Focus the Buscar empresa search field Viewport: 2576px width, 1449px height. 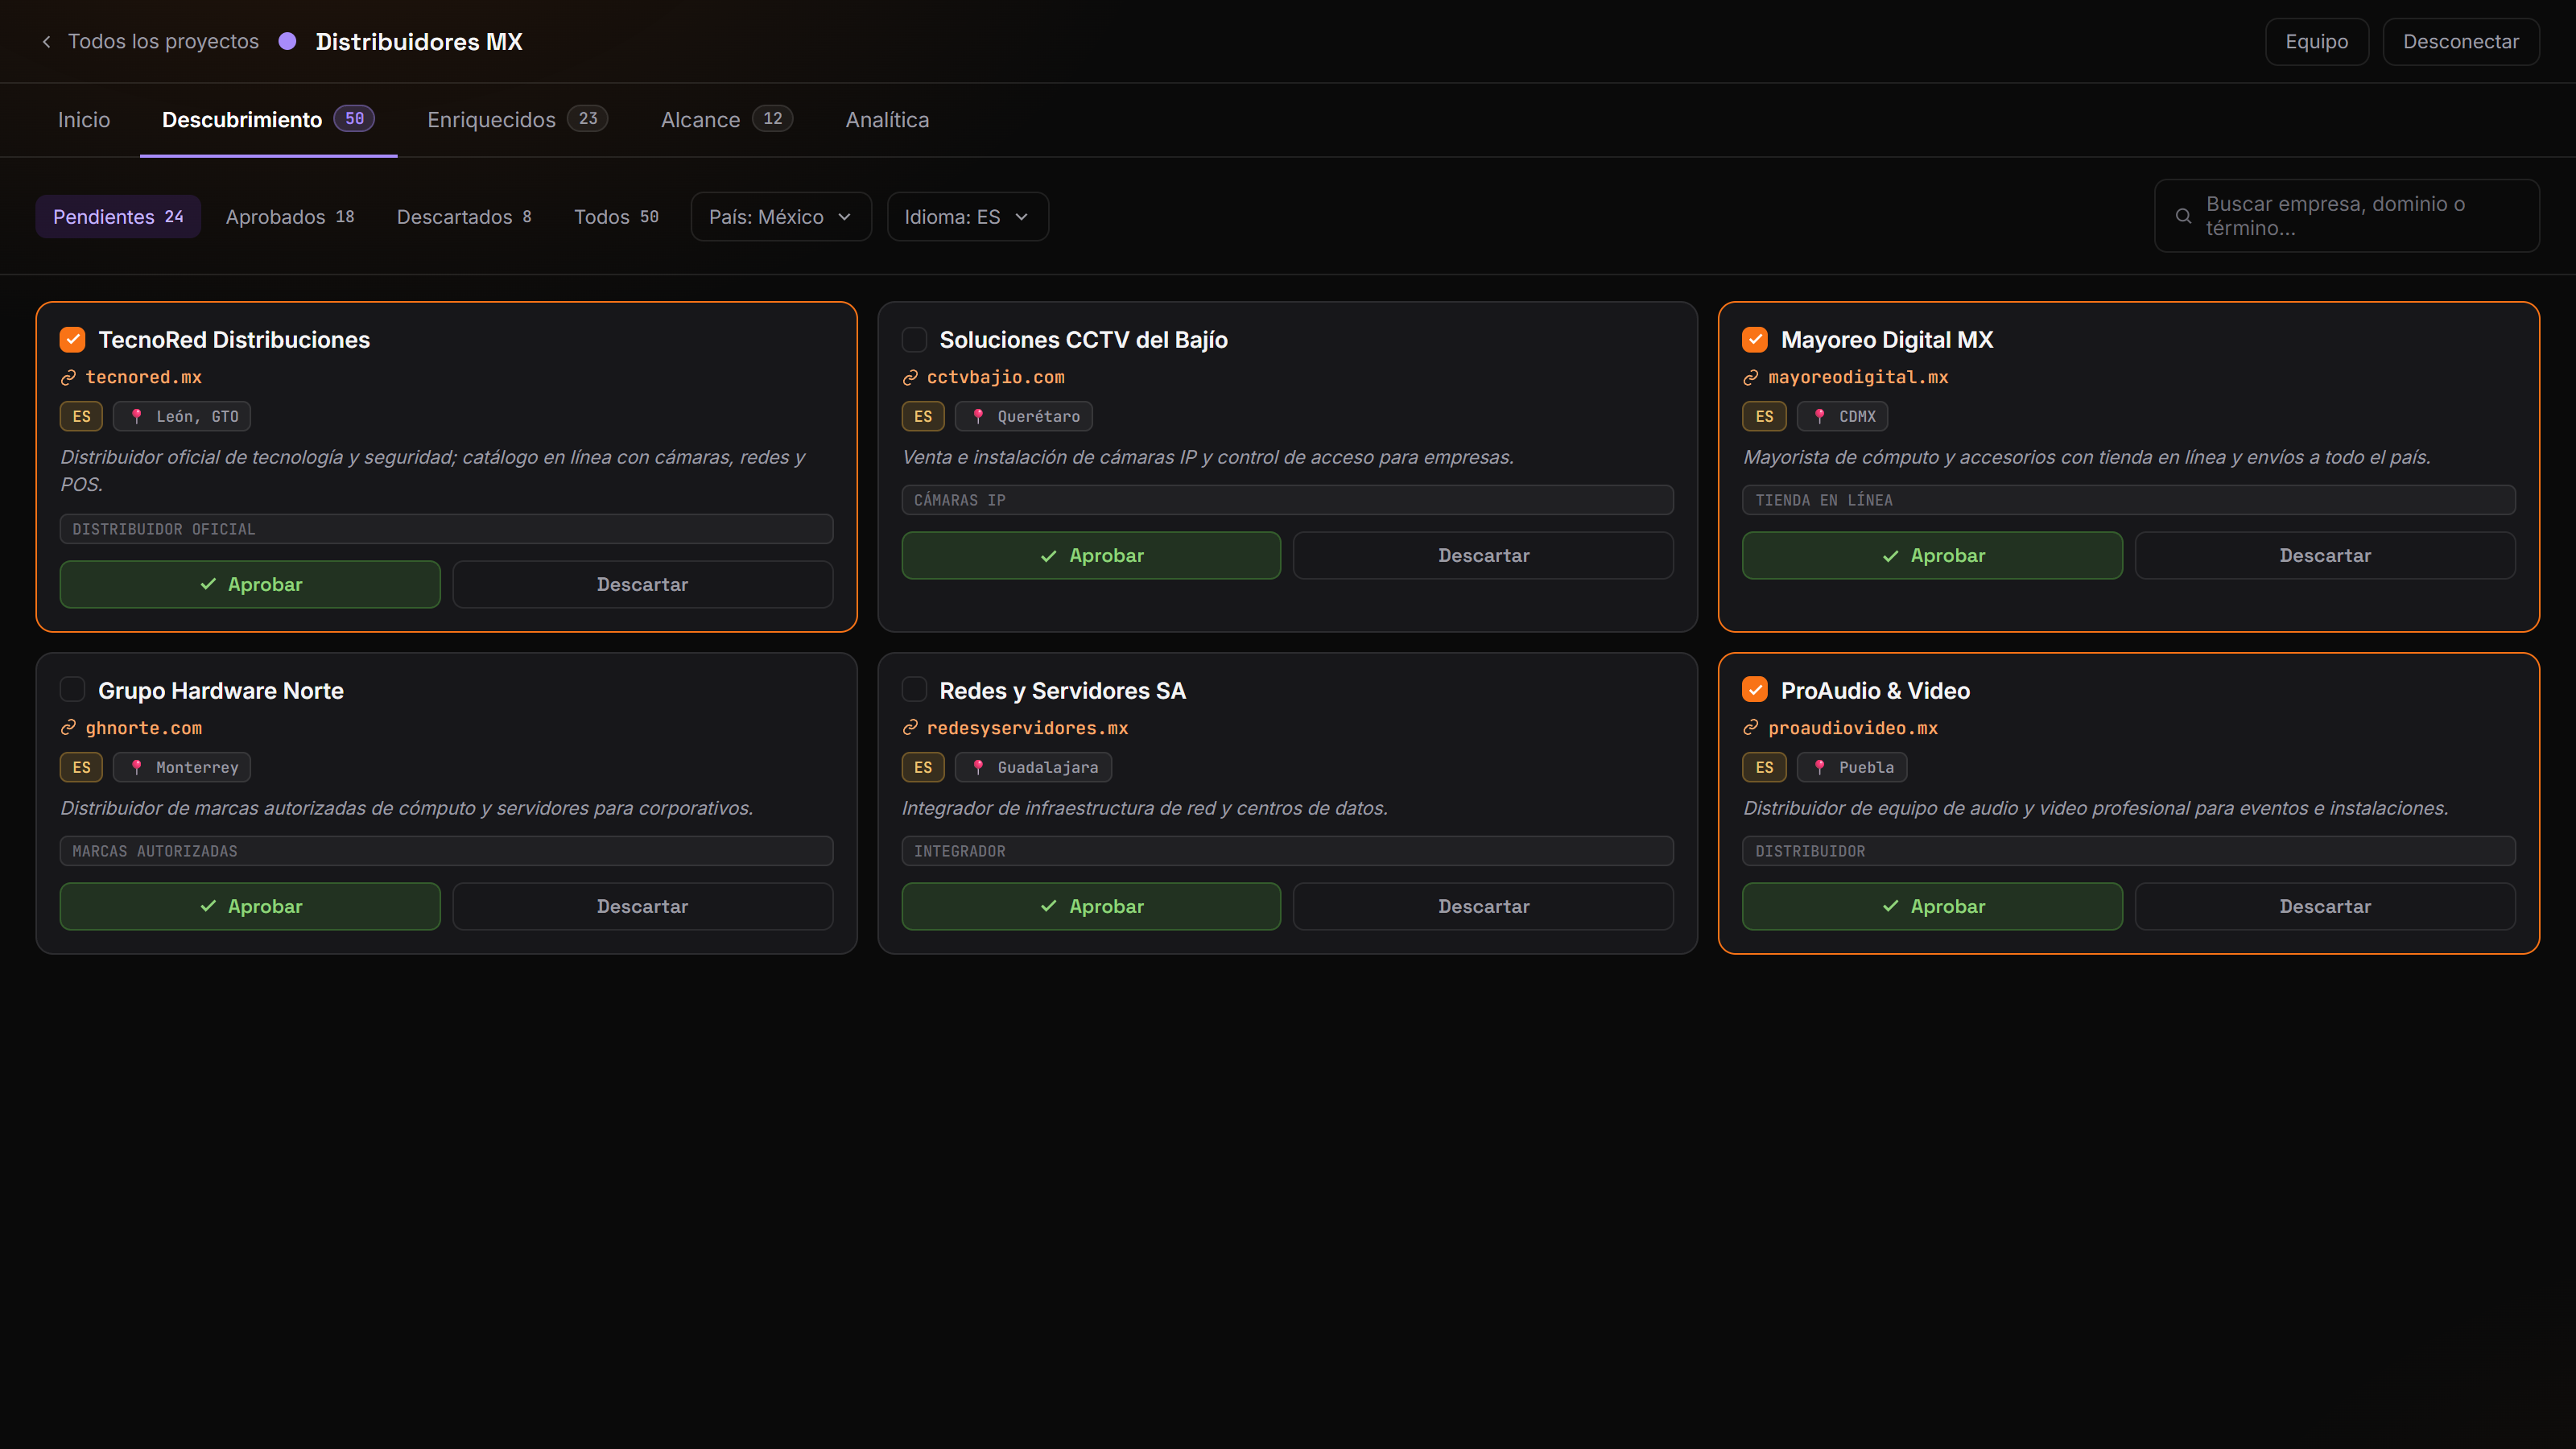(x=2347, y=216)
